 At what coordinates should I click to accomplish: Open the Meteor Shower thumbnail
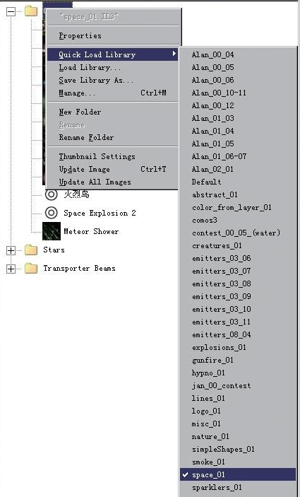point(52,231)
